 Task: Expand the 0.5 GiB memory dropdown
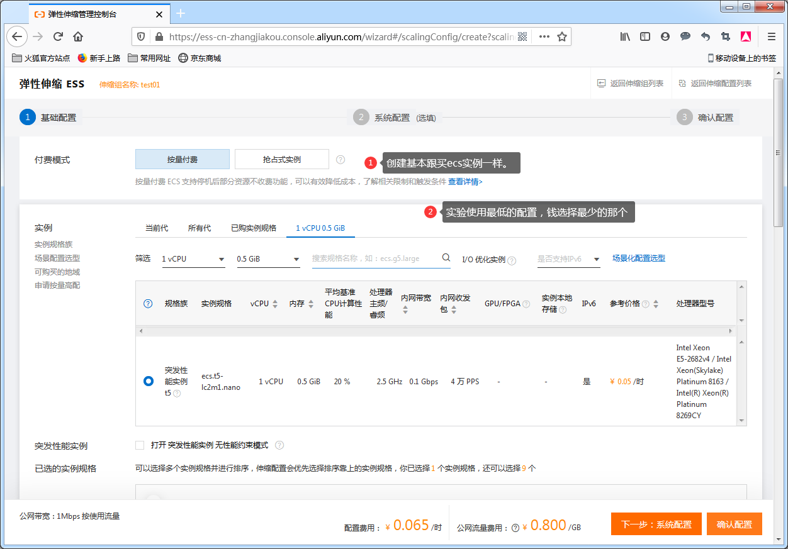(x=268, y=259)
